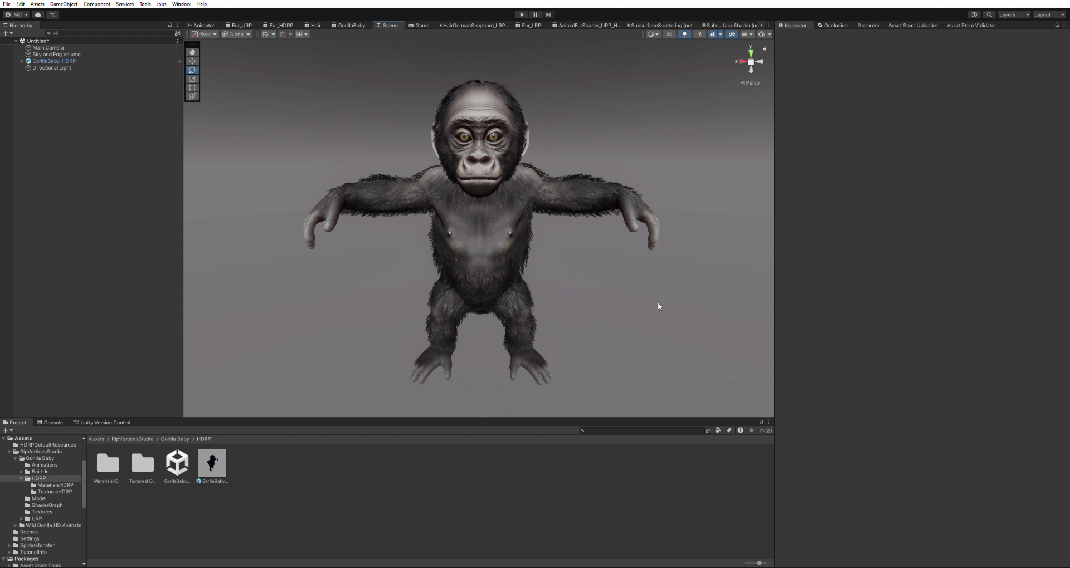Click the red X axis of the gizmo
This screenshot has height=568, width=1070.
coord(742,62)
